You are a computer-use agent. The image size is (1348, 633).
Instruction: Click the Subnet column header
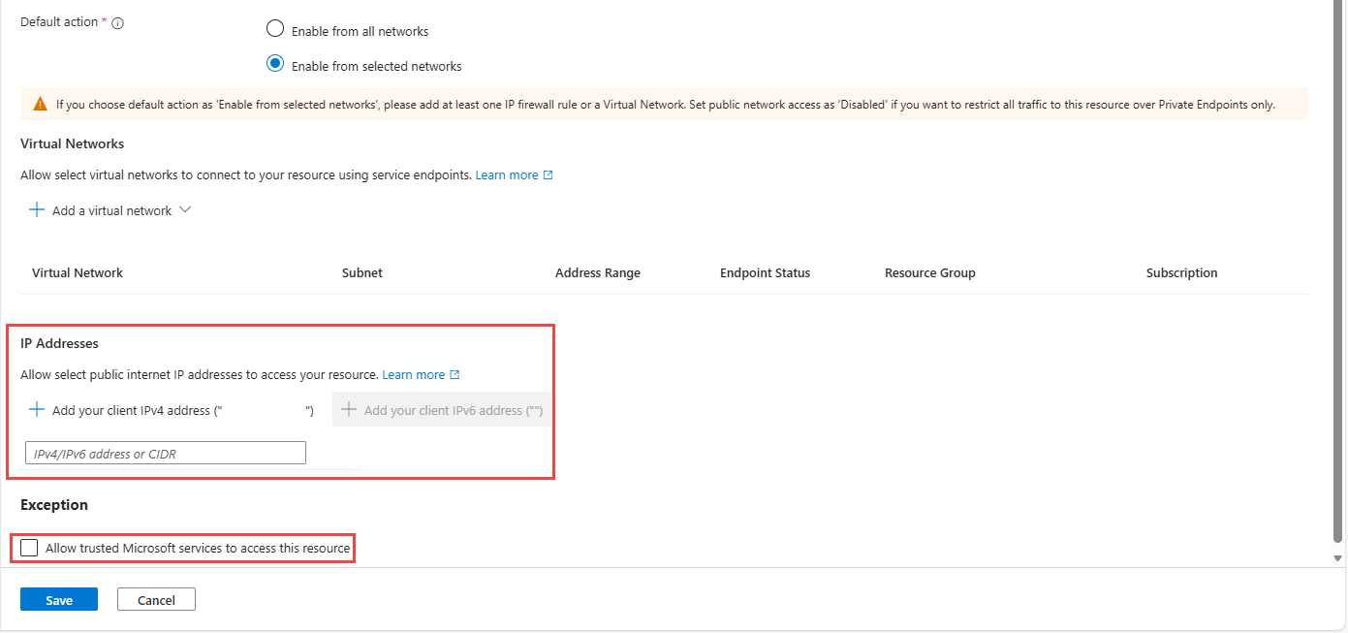coord(362,273)
